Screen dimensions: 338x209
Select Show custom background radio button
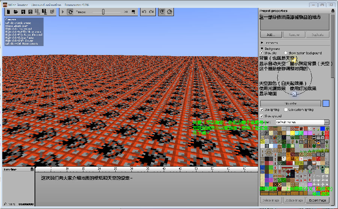pos(286,53)
